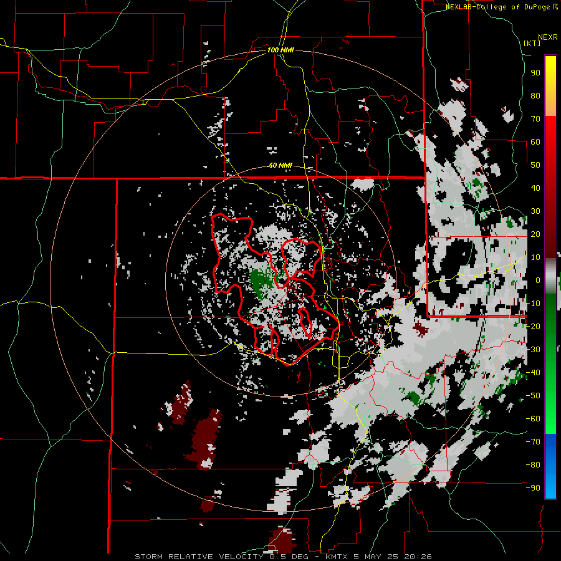Image resolution: width=561 pixels, height=561 pixels.
Task: Click the 50 NMI range ring label
Action: [280, 165]
